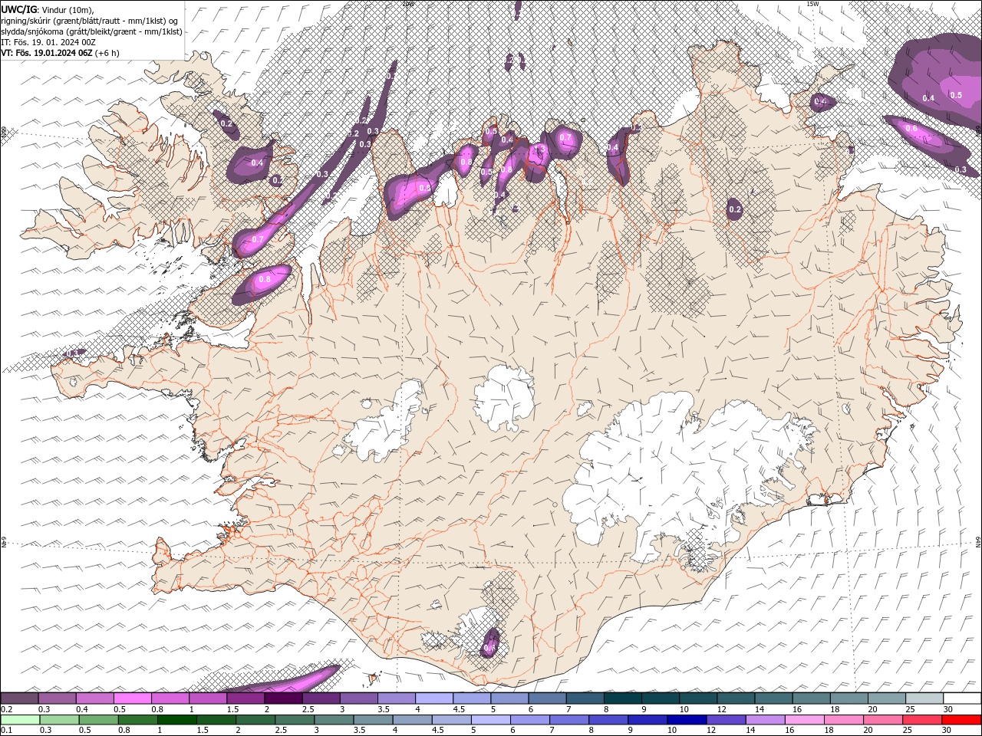This screenshot has width=982, height=736.
Task: Select the rain legend swatch between 14 and 16
Action: pyautogui.click(x=764, y=720)
